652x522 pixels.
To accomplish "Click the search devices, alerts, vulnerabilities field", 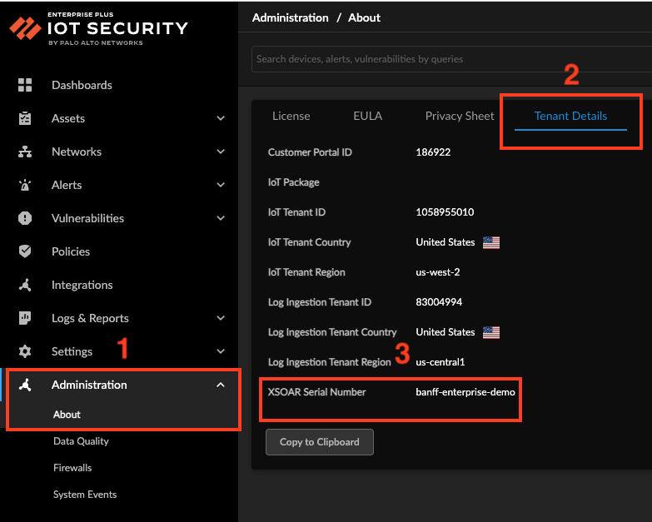I will coord(451,59).
